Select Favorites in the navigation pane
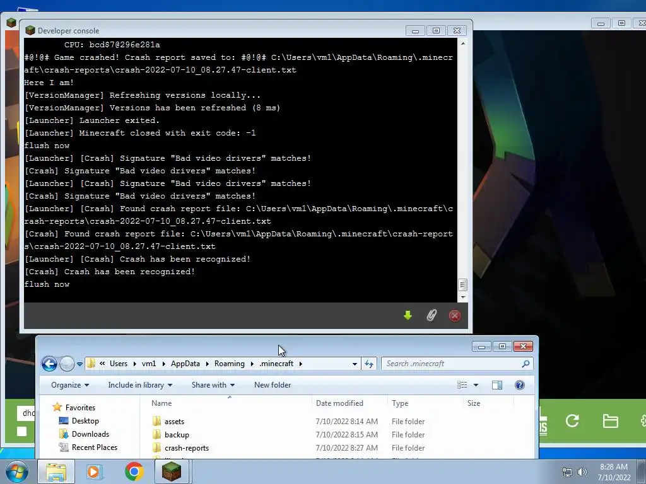The height and width of the screenshot is (484, 646). tap(80, 408)
